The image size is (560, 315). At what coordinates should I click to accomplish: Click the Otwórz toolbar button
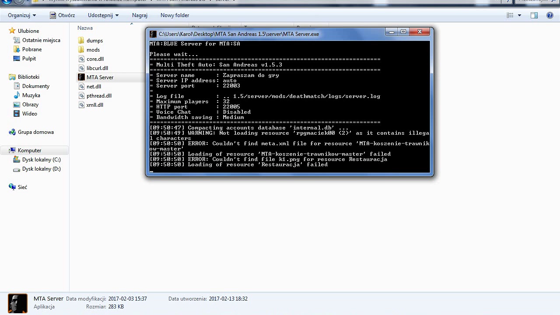[62, 15]
